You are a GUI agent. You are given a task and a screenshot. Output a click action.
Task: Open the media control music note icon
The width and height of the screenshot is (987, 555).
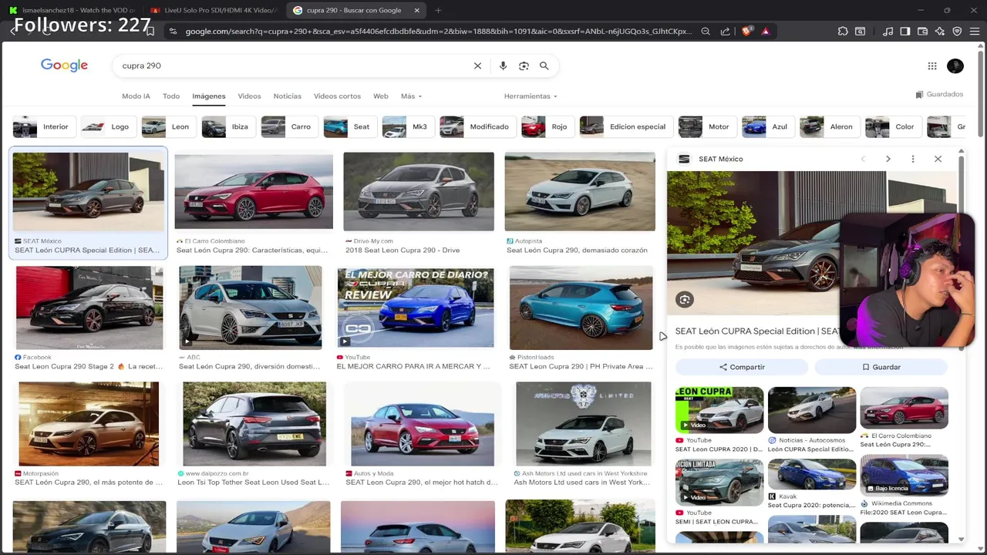point(888,32)
